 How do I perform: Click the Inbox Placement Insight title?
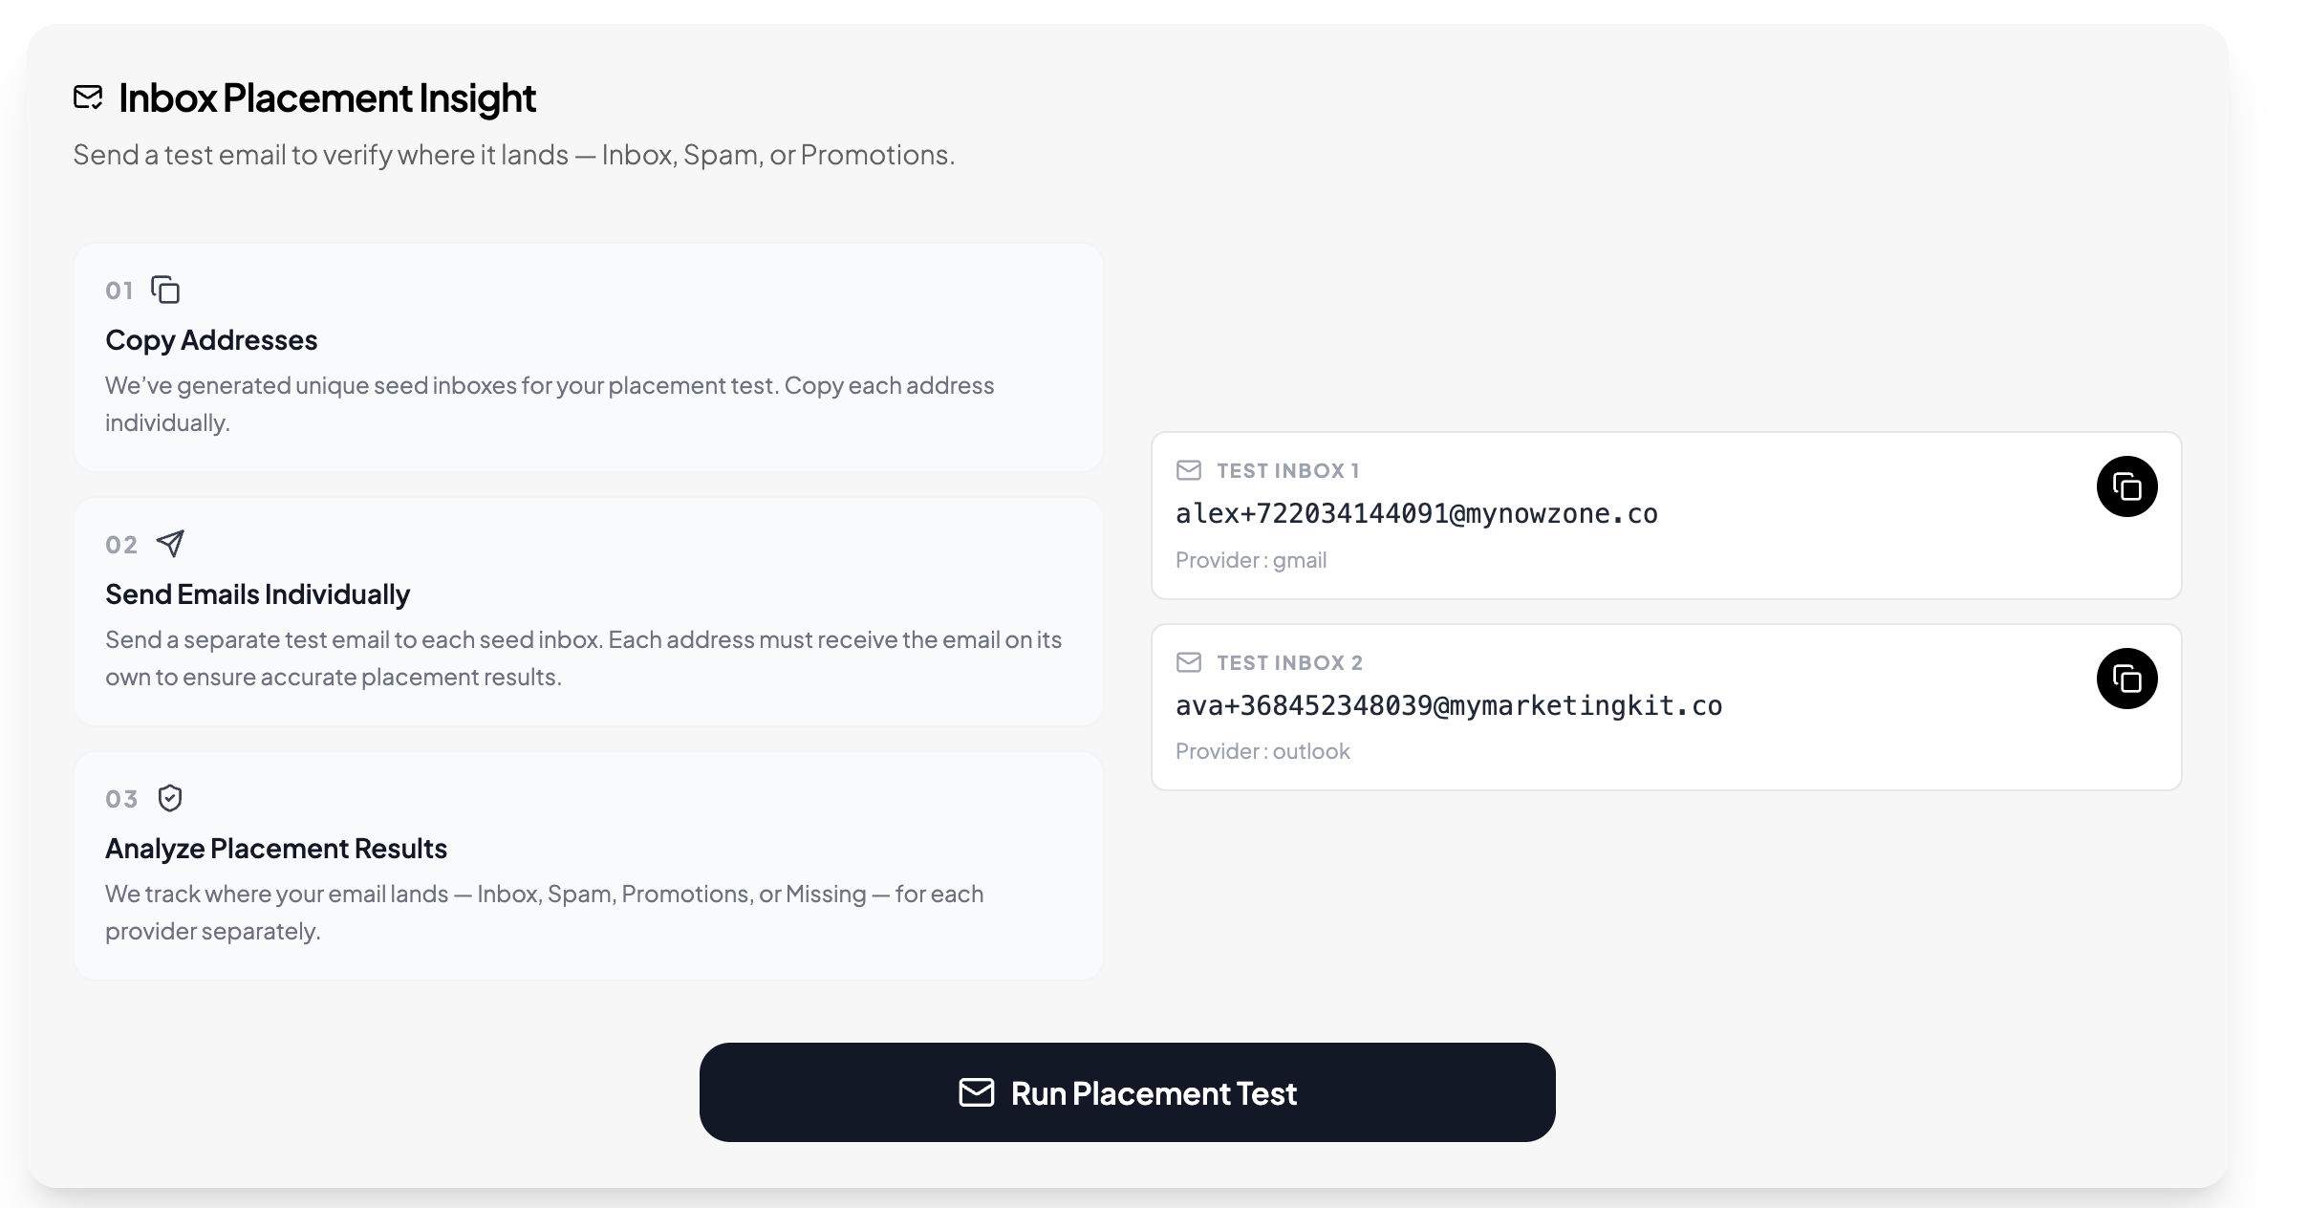(327, 98)
